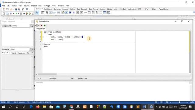This screenshot has width=195, height=110.
Task: Select the TToggleBox component icon
Action: [66, 13]
